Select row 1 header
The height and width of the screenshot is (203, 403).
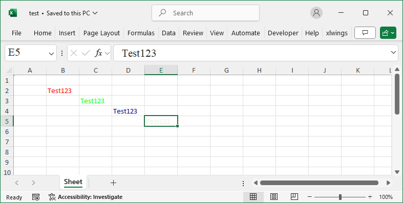(x=7, y=80)
